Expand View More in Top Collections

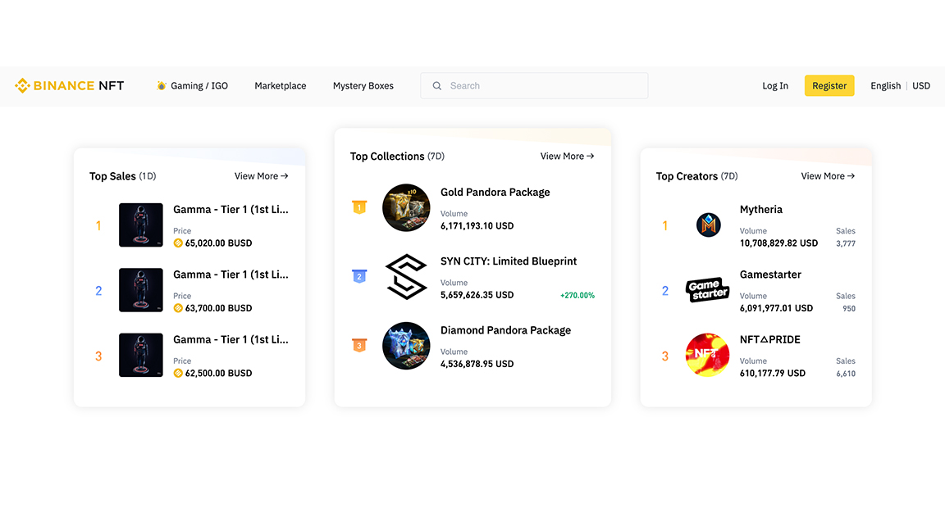pos(567,156)
